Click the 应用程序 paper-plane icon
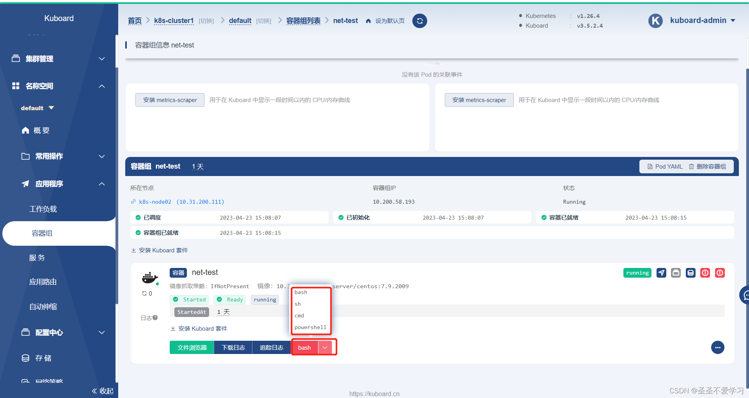 [25, 183]
